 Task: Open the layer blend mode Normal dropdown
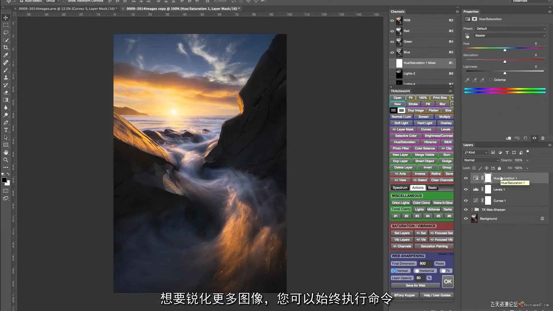click(481, 160)
